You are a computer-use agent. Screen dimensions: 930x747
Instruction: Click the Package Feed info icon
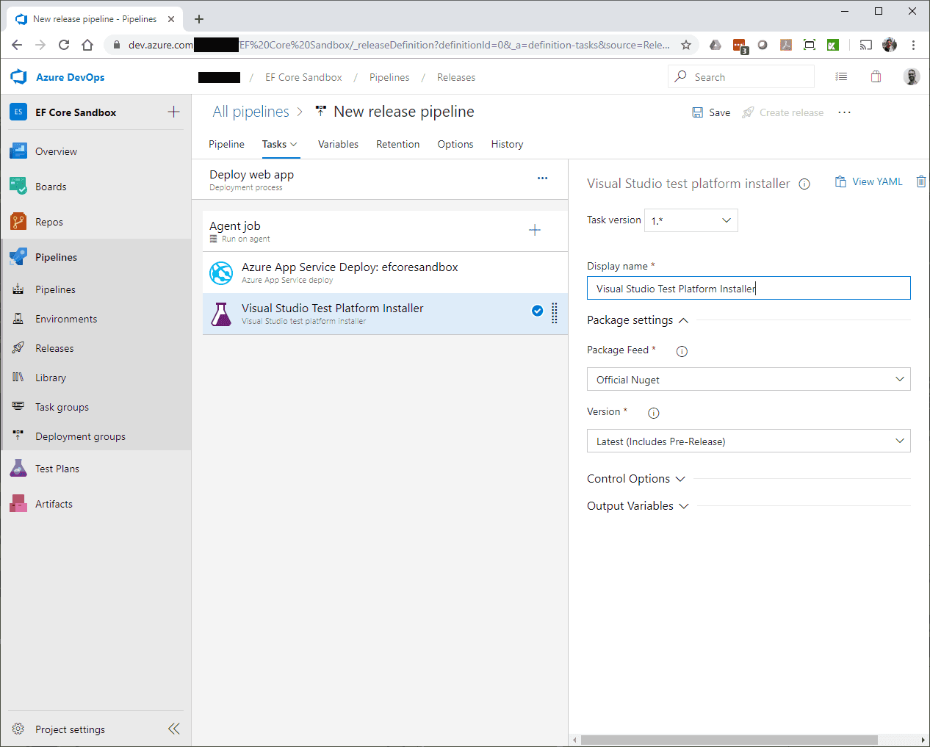click(682, 351)
